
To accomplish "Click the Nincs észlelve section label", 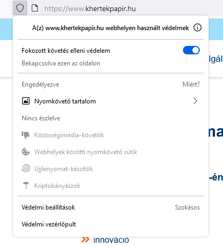I will 41,118.
